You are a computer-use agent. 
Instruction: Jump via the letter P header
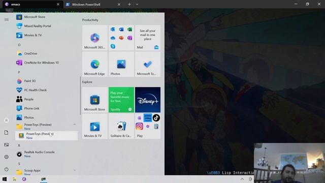click(x=19, y=72)
